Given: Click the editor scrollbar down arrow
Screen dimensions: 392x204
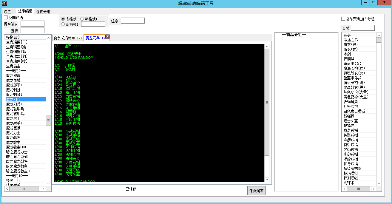Looking at the screenshot, I should click(x=267, y=180).
